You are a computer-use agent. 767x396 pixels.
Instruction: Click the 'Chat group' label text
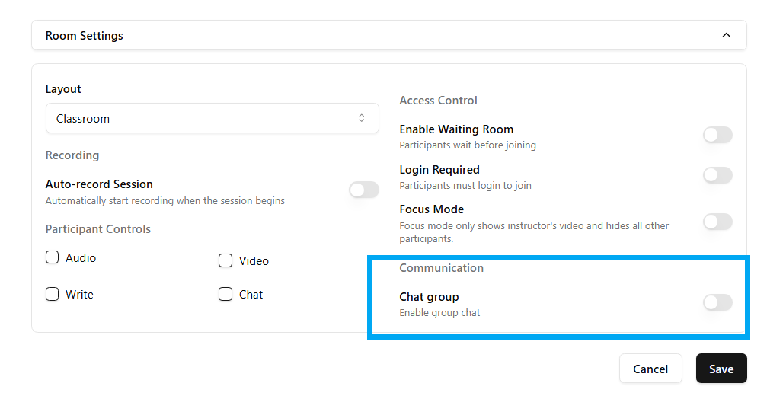click(429, 297)
